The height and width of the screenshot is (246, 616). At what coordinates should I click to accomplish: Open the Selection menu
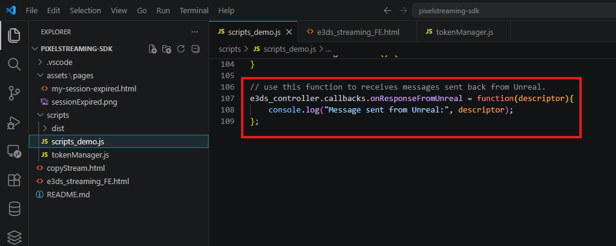[x=85, y=11]
